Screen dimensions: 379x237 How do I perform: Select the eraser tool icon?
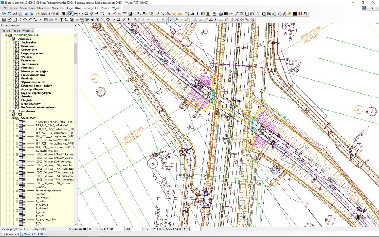(158, 14)
